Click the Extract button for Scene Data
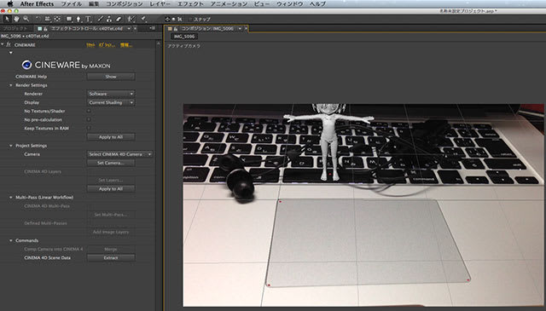 [x=111, y=258]
